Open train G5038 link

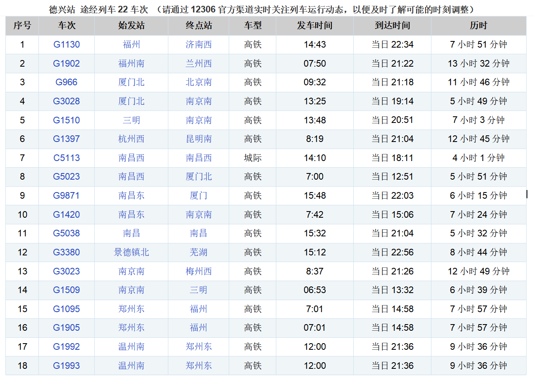[67, 233]
